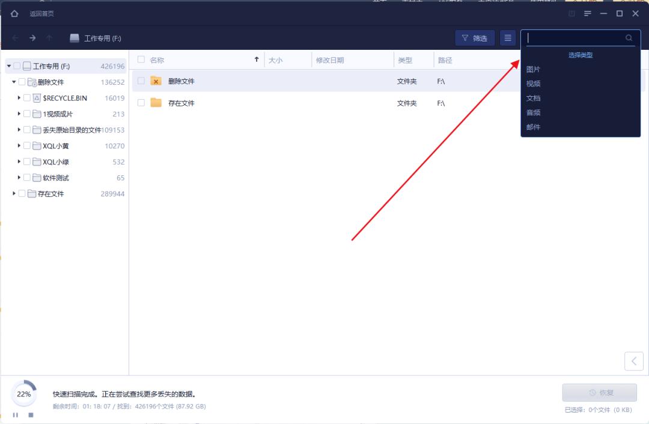649x424 pixels.
Task: Sort by the 路径 column header
Action: [x=445, y=60]
